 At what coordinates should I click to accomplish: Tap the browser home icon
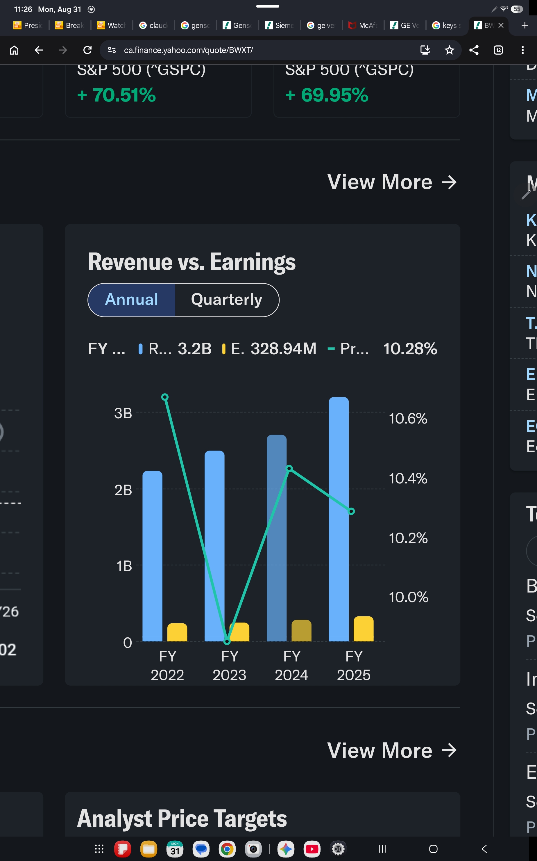[14, 50]
